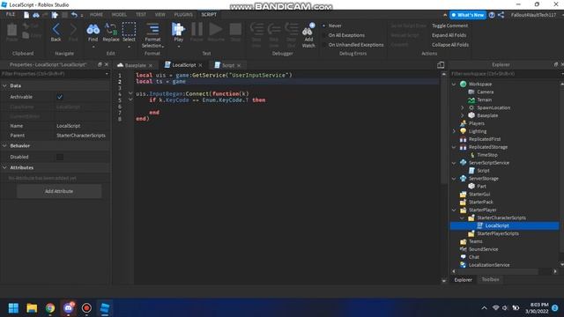Select Never debug errors option
This screenshot has width=564, height=317.
[335, 26]
